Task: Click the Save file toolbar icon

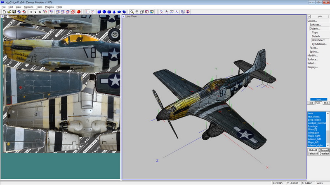Action: click(14, 12)
